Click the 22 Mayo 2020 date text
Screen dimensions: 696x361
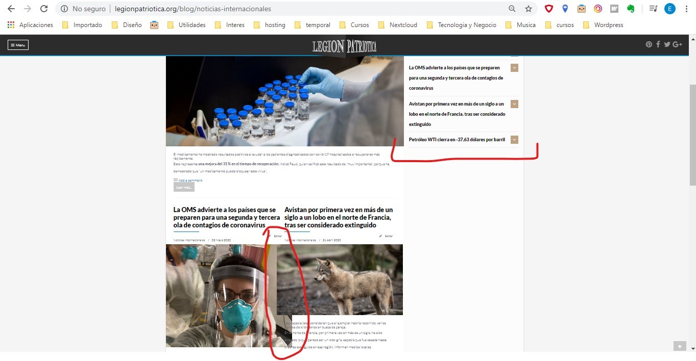point(222,240)
